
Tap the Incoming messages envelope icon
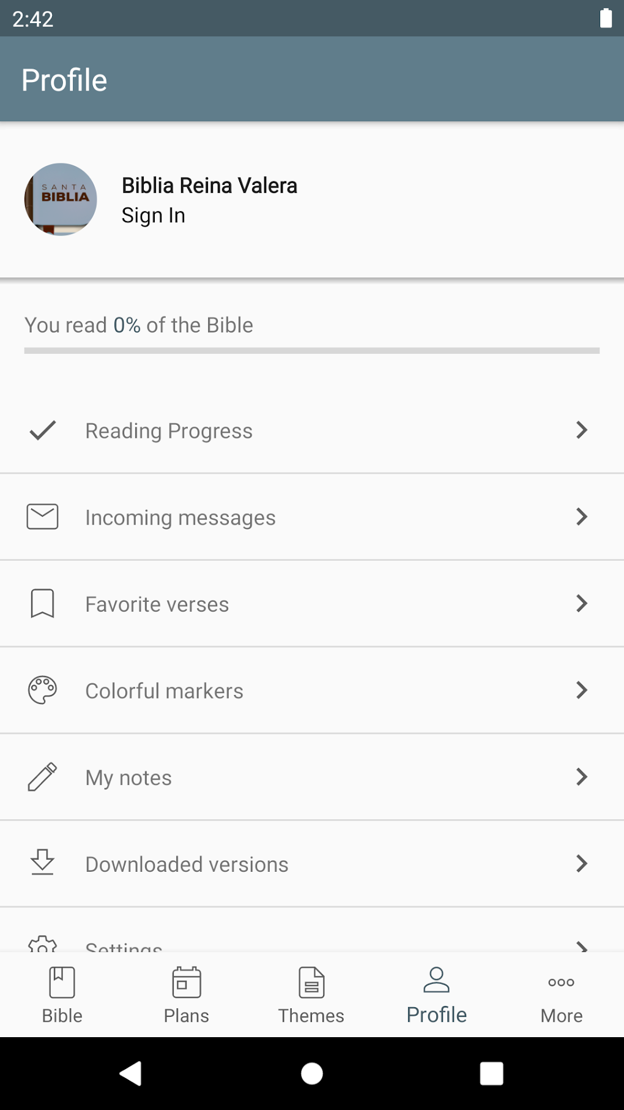click(43, 517)
